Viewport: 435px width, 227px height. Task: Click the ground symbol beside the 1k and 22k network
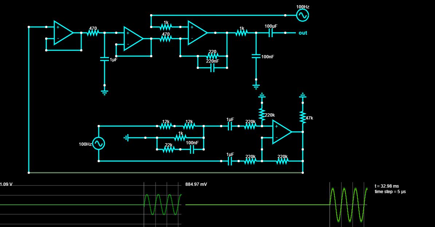click(x=126, y=138)
